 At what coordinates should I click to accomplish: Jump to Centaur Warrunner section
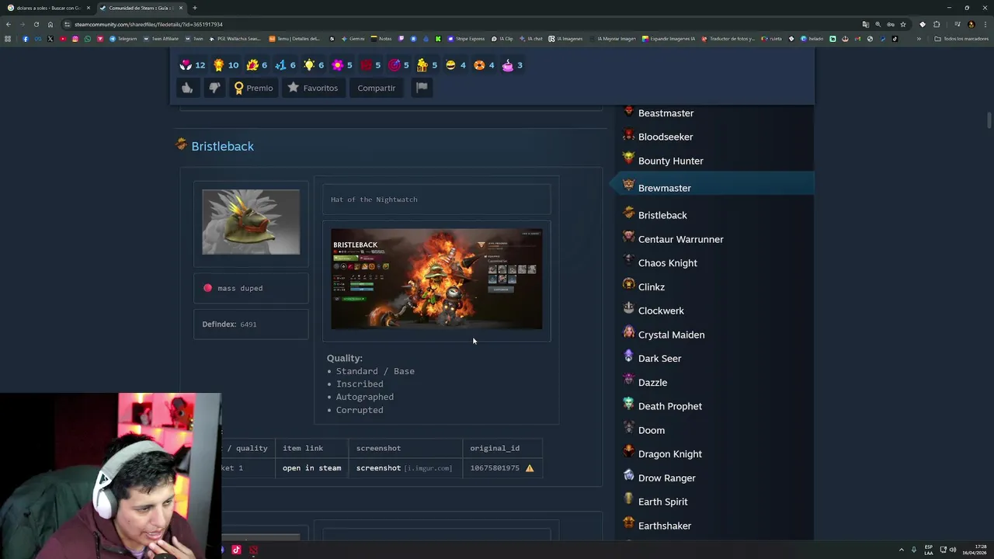click(x=680, y=239)
